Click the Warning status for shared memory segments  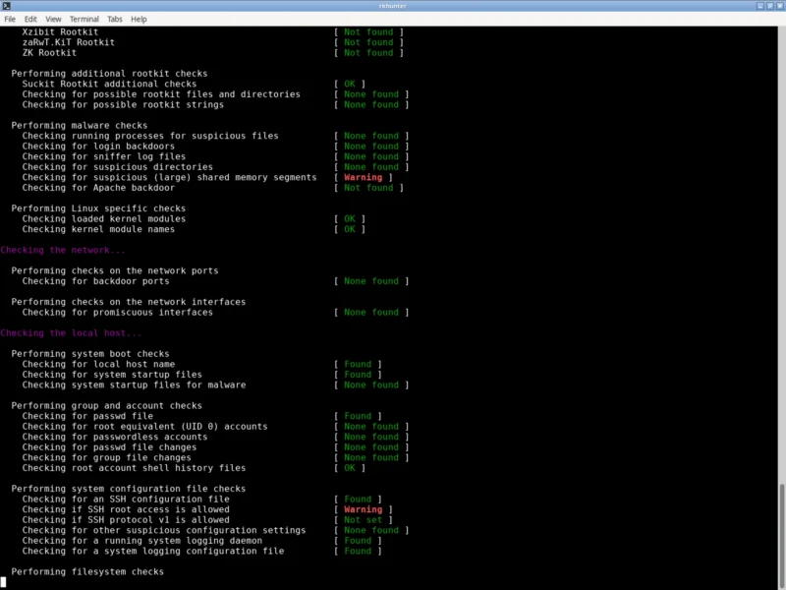363,178
